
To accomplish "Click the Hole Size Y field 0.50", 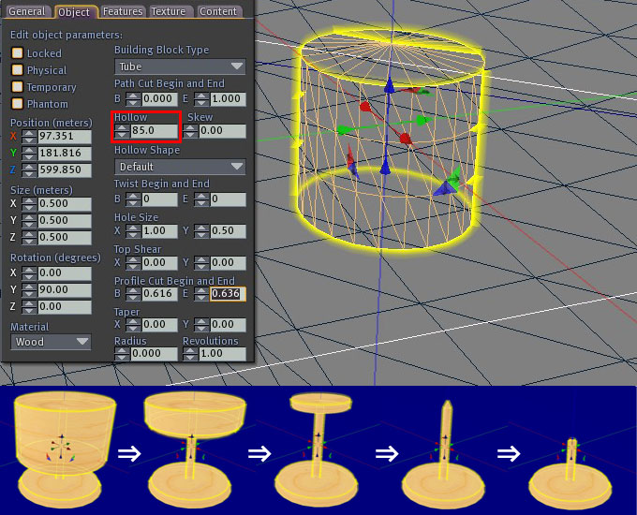I will tap(228, 230).
